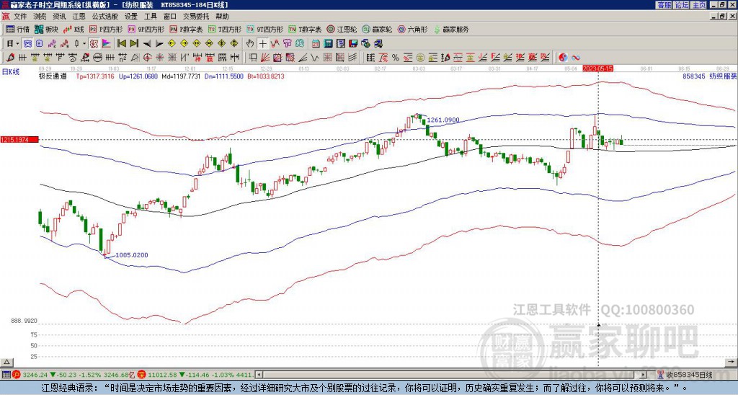Open the P数字表 tool
The image size is (738, 395).
click(x=186, y=29)
